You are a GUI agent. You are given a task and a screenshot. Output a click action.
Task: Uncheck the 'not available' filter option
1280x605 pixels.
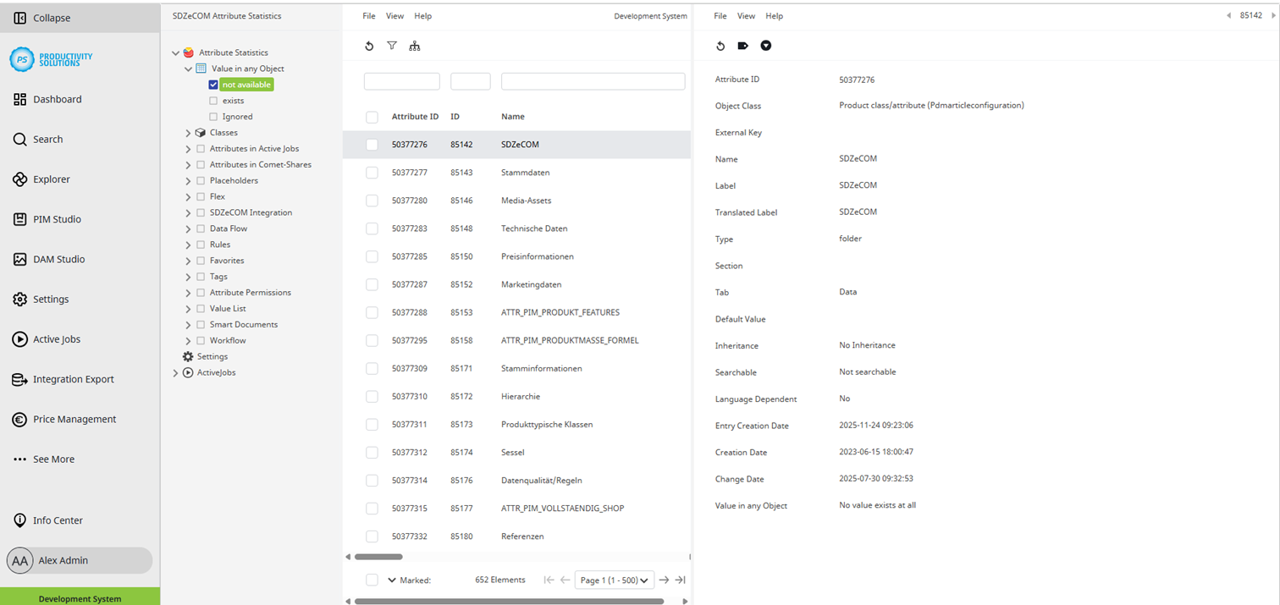pyautogui.click(x=214, y=85)
